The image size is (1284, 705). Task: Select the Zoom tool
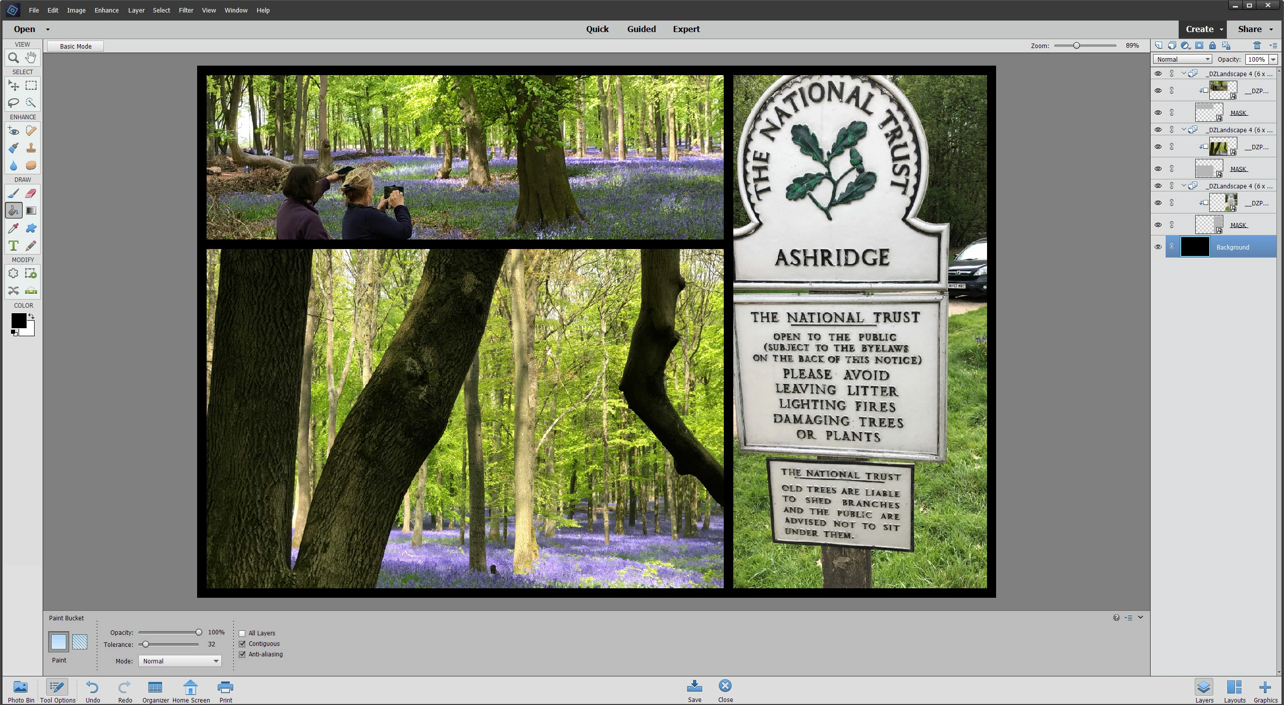coord(14,58)
